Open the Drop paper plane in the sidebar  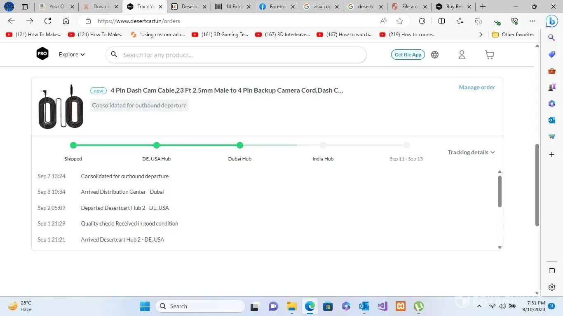[552, 137]
